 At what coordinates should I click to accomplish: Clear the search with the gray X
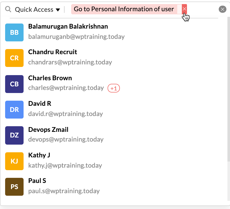pyautogui.click(x=222, y=9)
